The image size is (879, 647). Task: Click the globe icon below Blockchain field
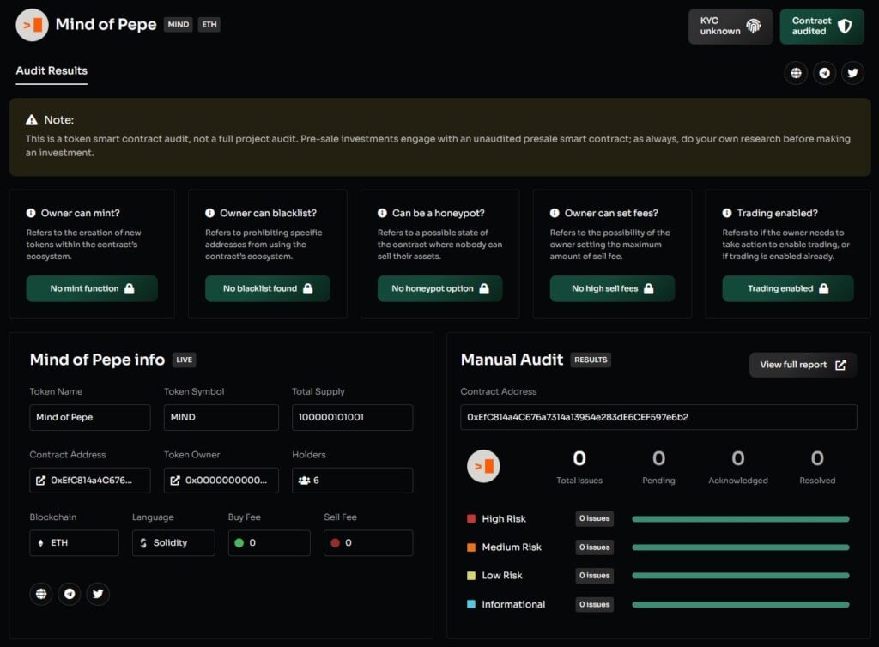[41, 594]
